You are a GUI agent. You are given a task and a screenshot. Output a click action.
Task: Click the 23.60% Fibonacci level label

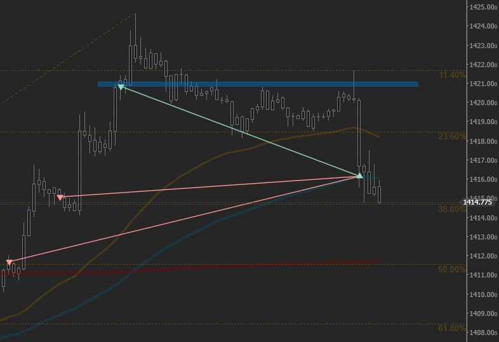click(x=452, y=136)
